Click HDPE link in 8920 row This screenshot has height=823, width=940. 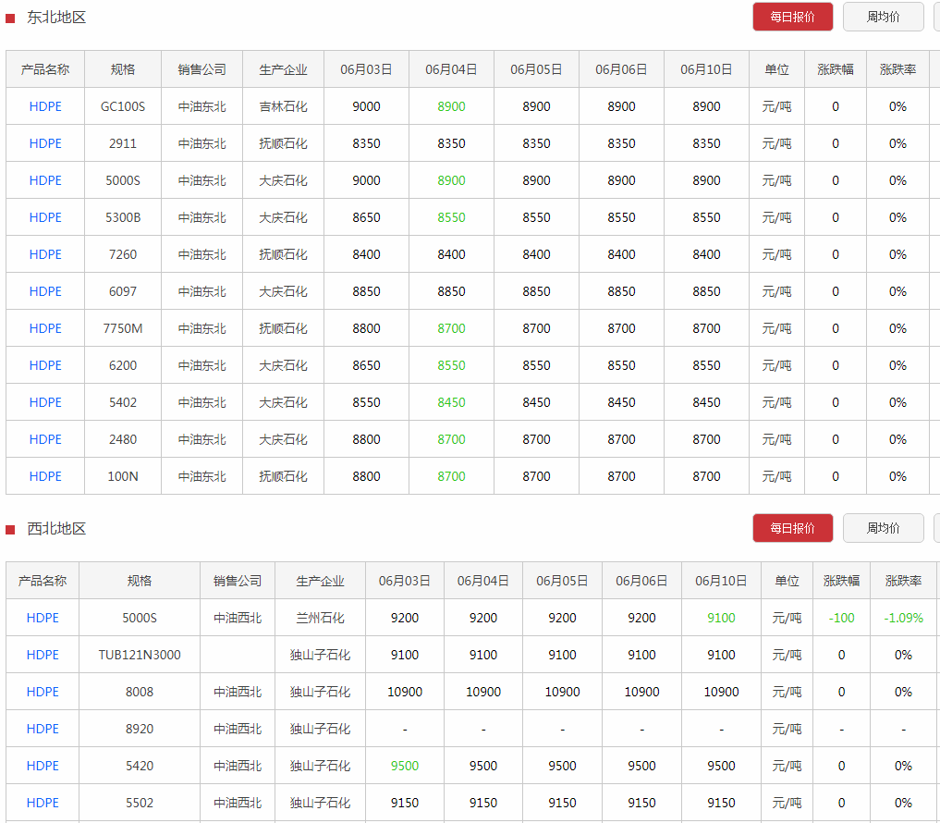pyautogui.click(x=43, y=729)
